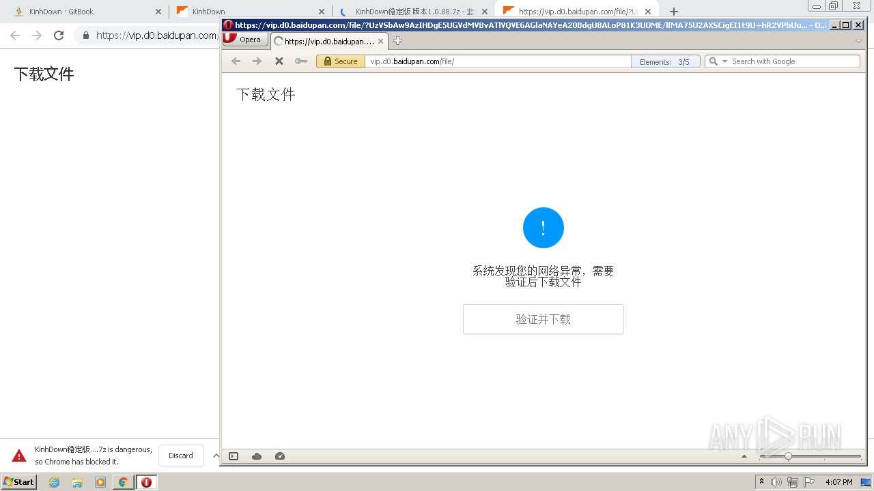This screenshot has width=874, height=491.
Task: Go forward in Chrome
Action: (x=37, y=35)
